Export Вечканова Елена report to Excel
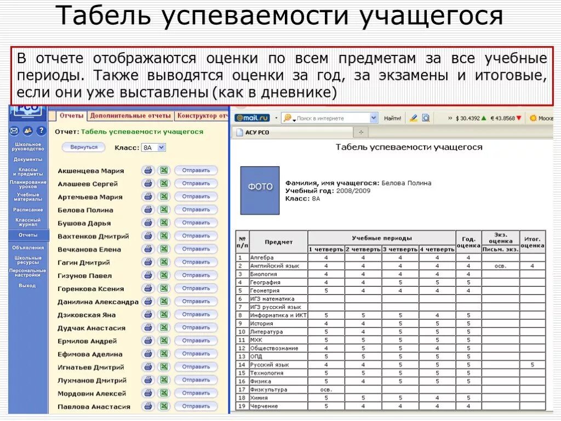 [164, 249]
